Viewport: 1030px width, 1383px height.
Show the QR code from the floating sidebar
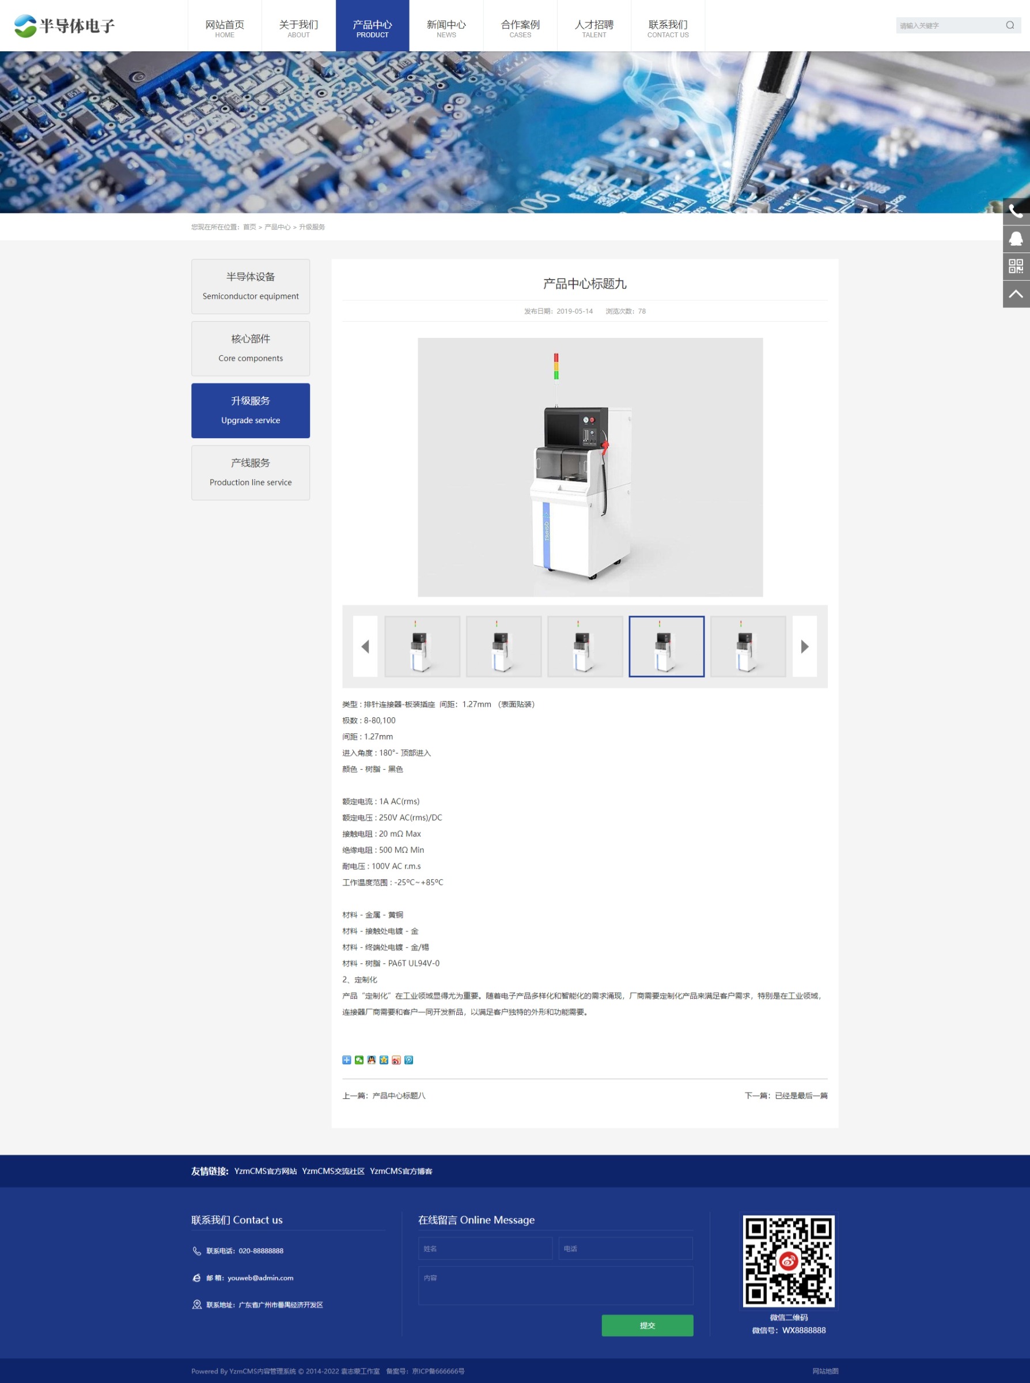pyautogui.click(x=1016, y=266)
